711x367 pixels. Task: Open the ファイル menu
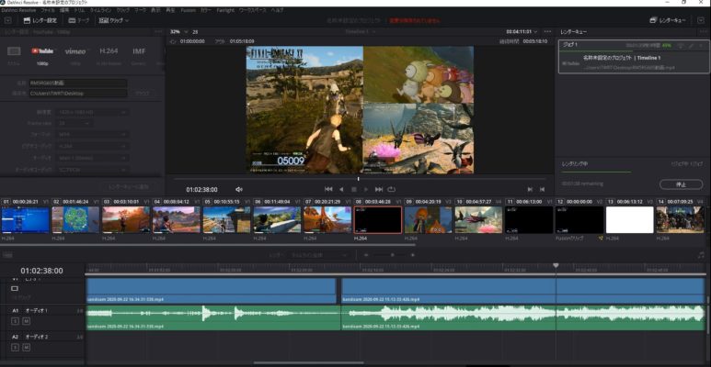tap(48, 10)
